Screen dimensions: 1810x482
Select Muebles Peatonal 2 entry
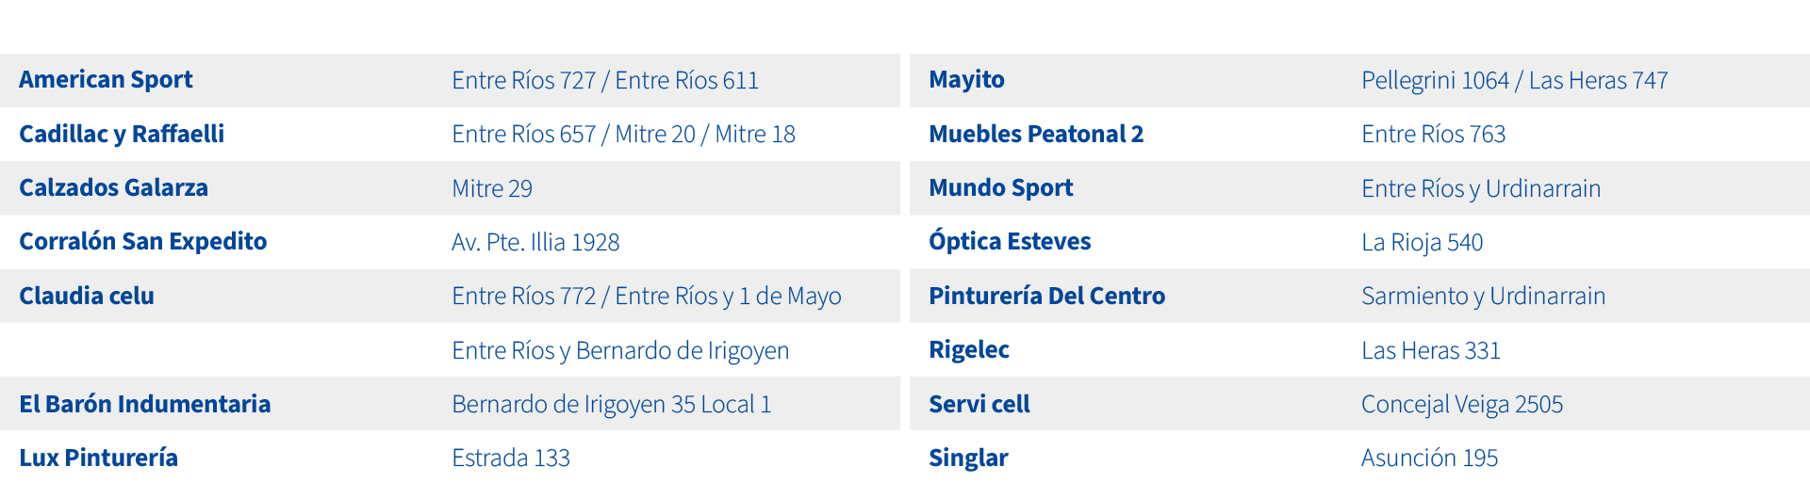pyautogui.click(x=1036, y=134)
